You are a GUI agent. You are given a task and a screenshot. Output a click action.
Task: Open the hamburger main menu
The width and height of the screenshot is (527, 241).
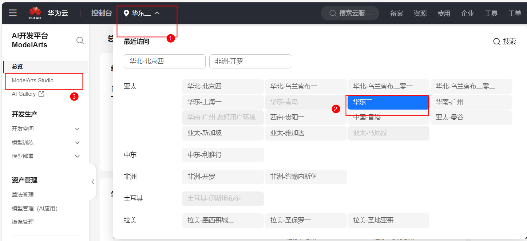13,13
